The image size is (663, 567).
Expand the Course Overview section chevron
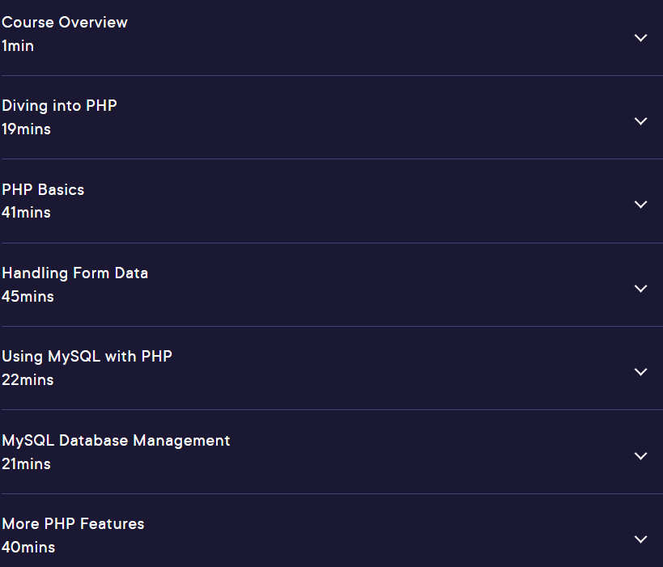640,38
